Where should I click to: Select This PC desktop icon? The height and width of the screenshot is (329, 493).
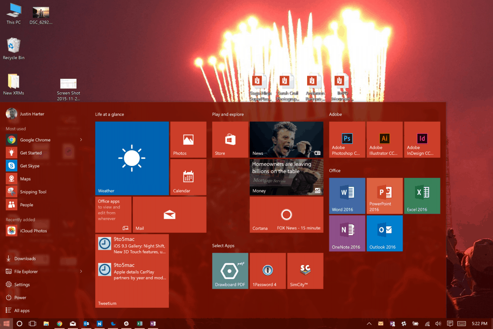(14, 14)
